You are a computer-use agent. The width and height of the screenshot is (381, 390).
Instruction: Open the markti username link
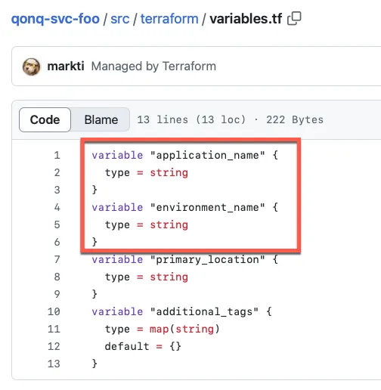click(x=66, y=67)
